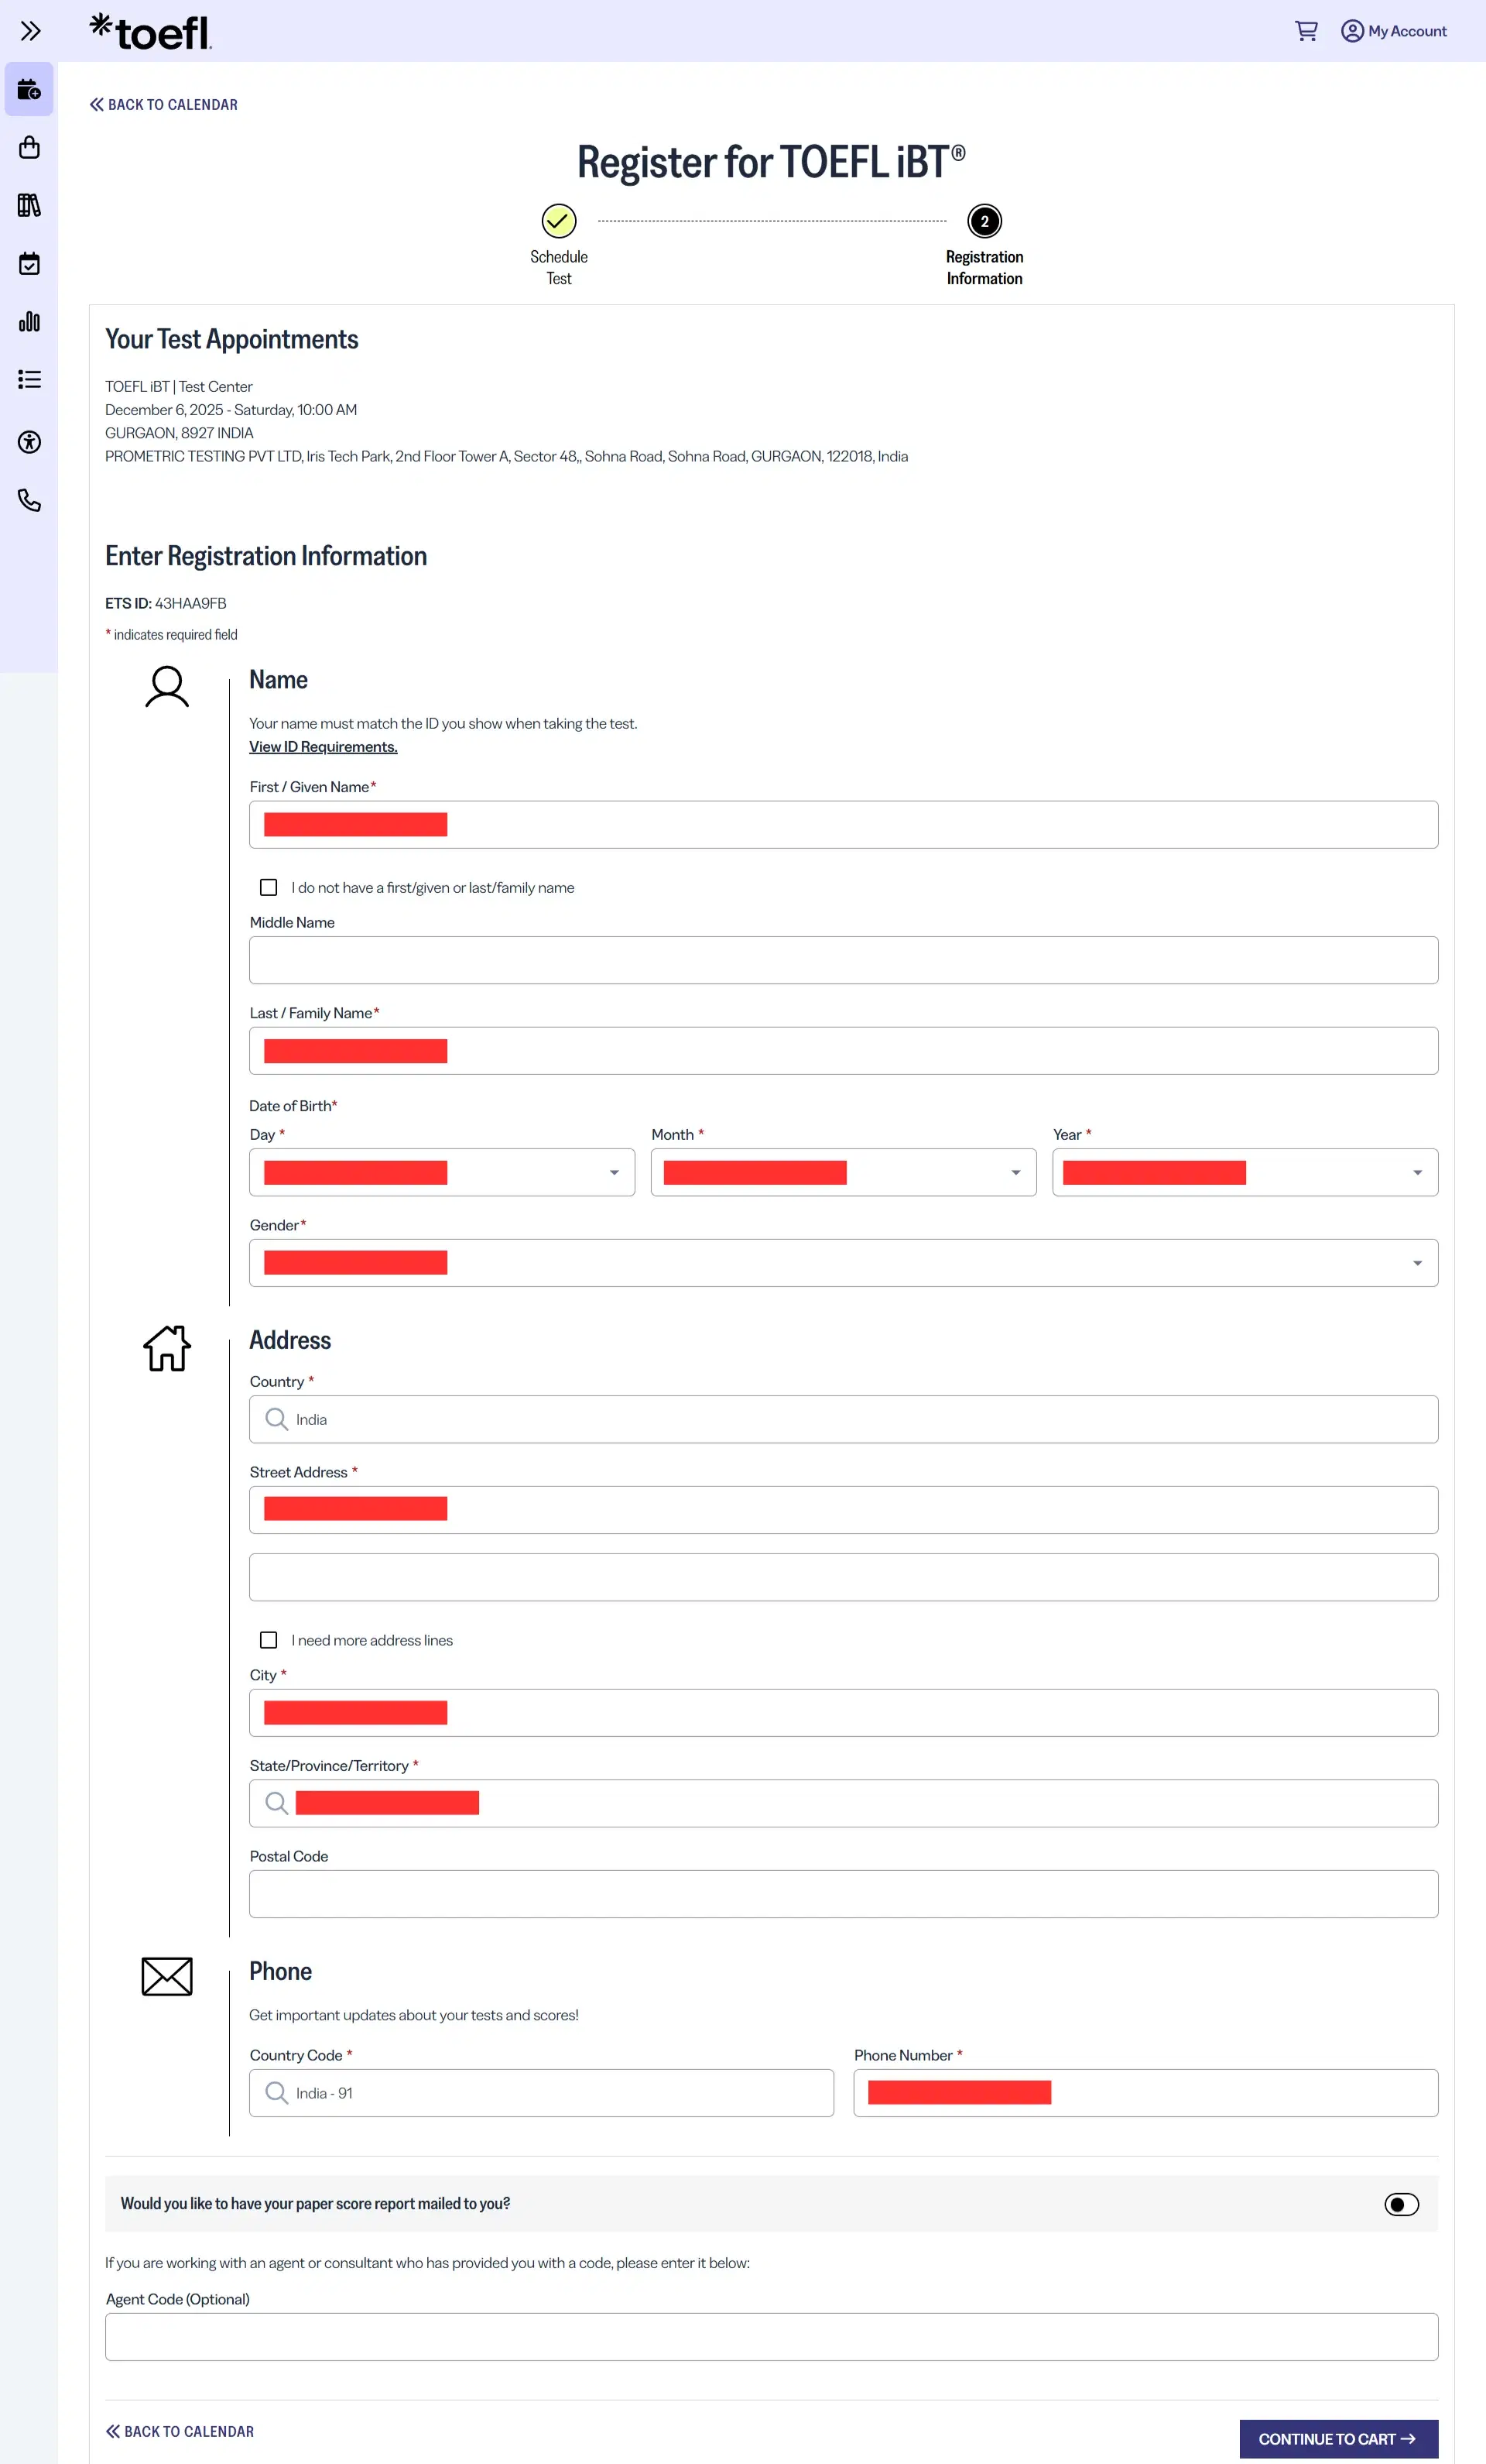Tick the 'I need more address lines' checkbox
Viewport: 1486px width, 2464px height.
tap(269, 1640)
